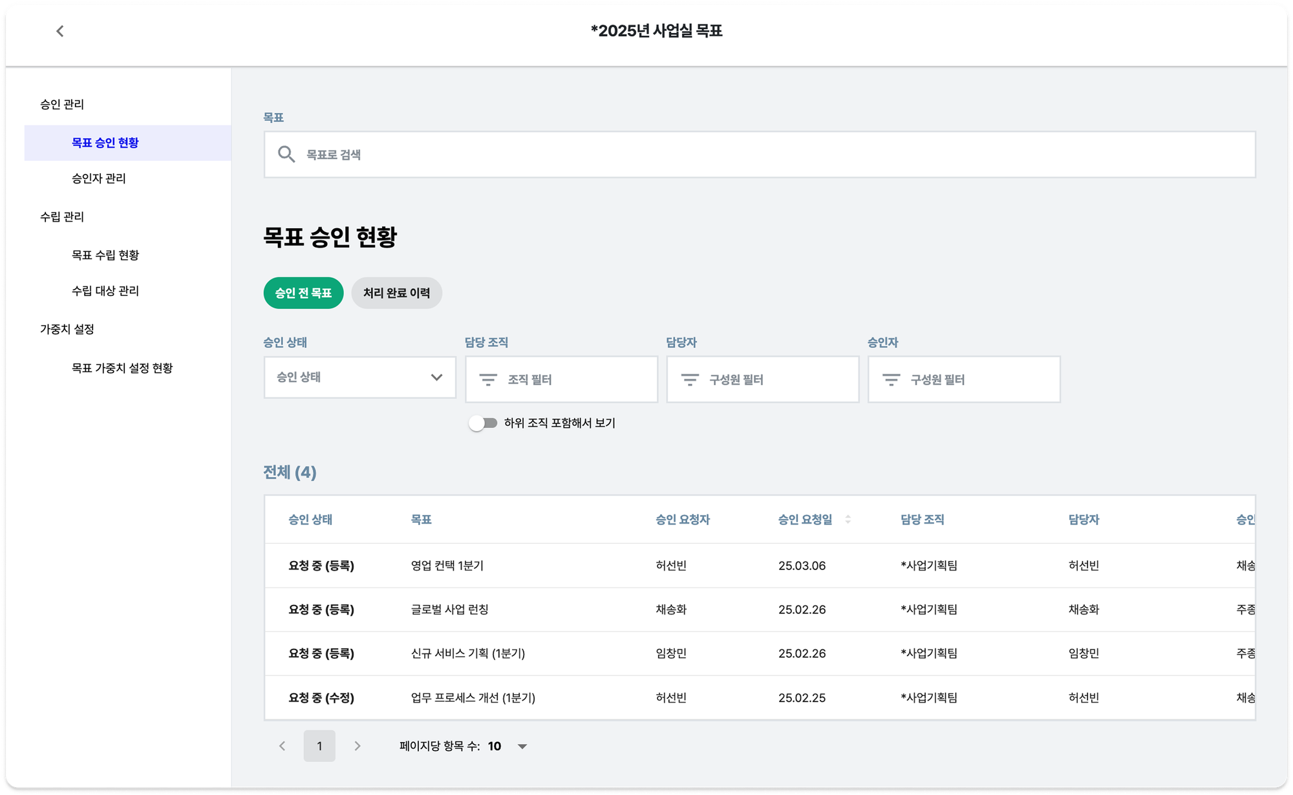Click the filter icon in 승인자 구성원 필터

click(891, 379)
